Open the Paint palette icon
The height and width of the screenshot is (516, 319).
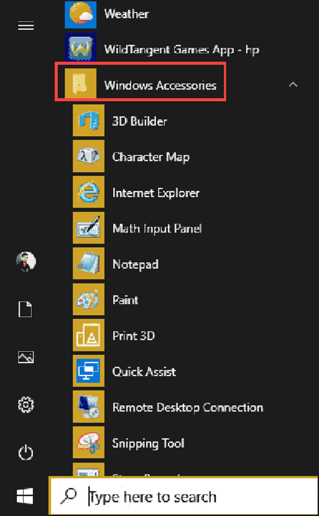coord(88,299)
